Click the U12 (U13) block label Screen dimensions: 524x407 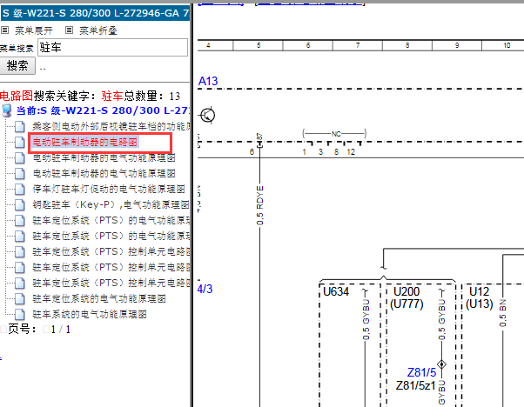pyautogui.click(x=480, y=297)
